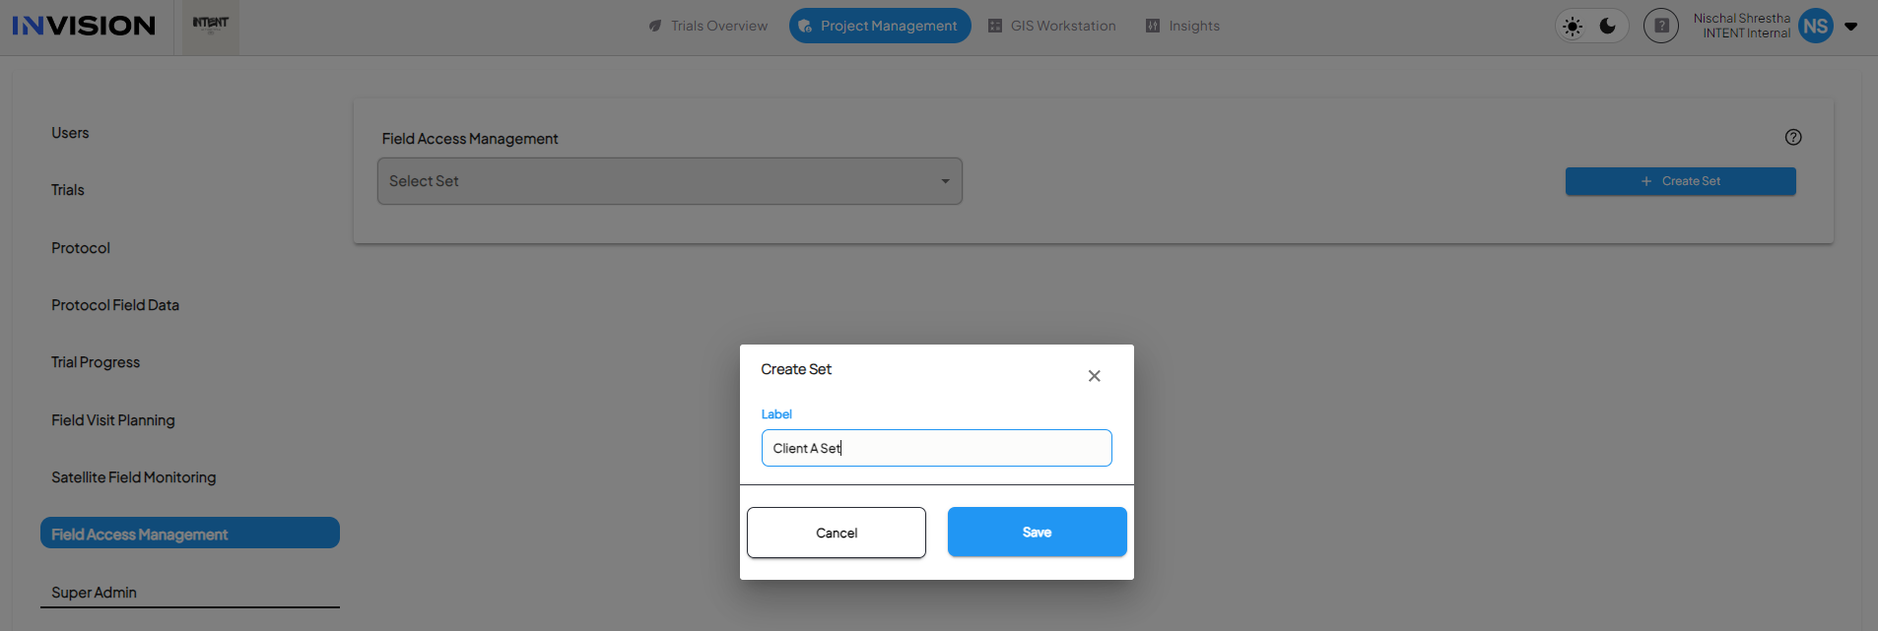
Task: Switch to light mode sun icon
Action: [x=1573, y=27]
